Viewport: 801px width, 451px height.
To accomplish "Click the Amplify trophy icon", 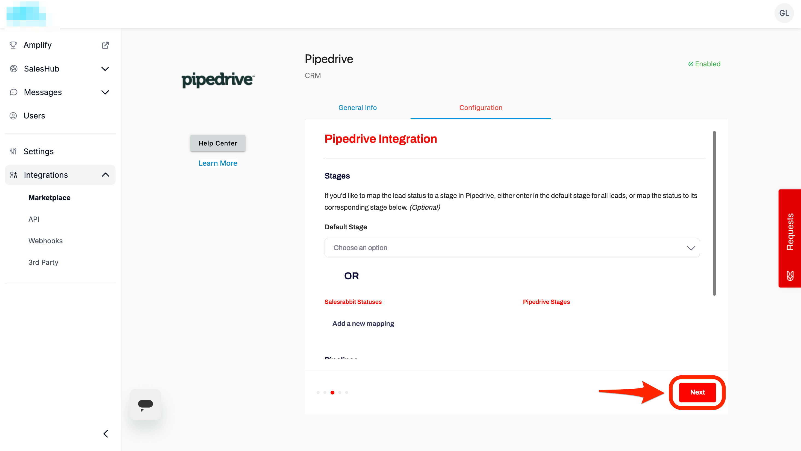I will (x=13, y=45).
